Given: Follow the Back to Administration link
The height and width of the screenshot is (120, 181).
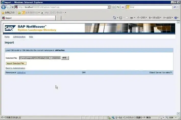Looking at the screenshot, I should pos(15,68).
